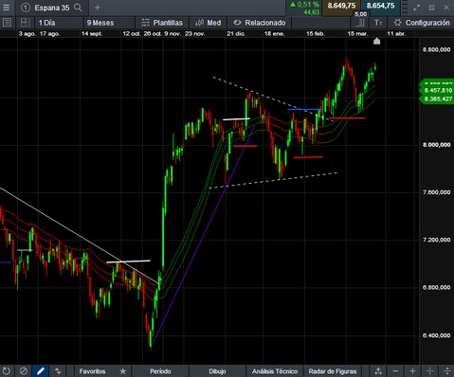Open the hamburger menu icon
The height and width of the screenshot is (377, 454).
click(x=6, y=8)
